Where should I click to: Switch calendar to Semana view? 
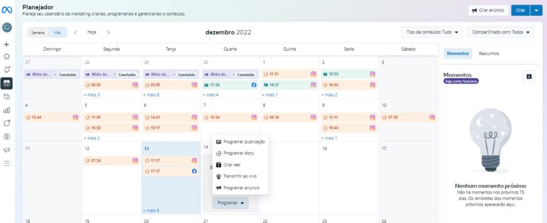[x=38, y=33]
